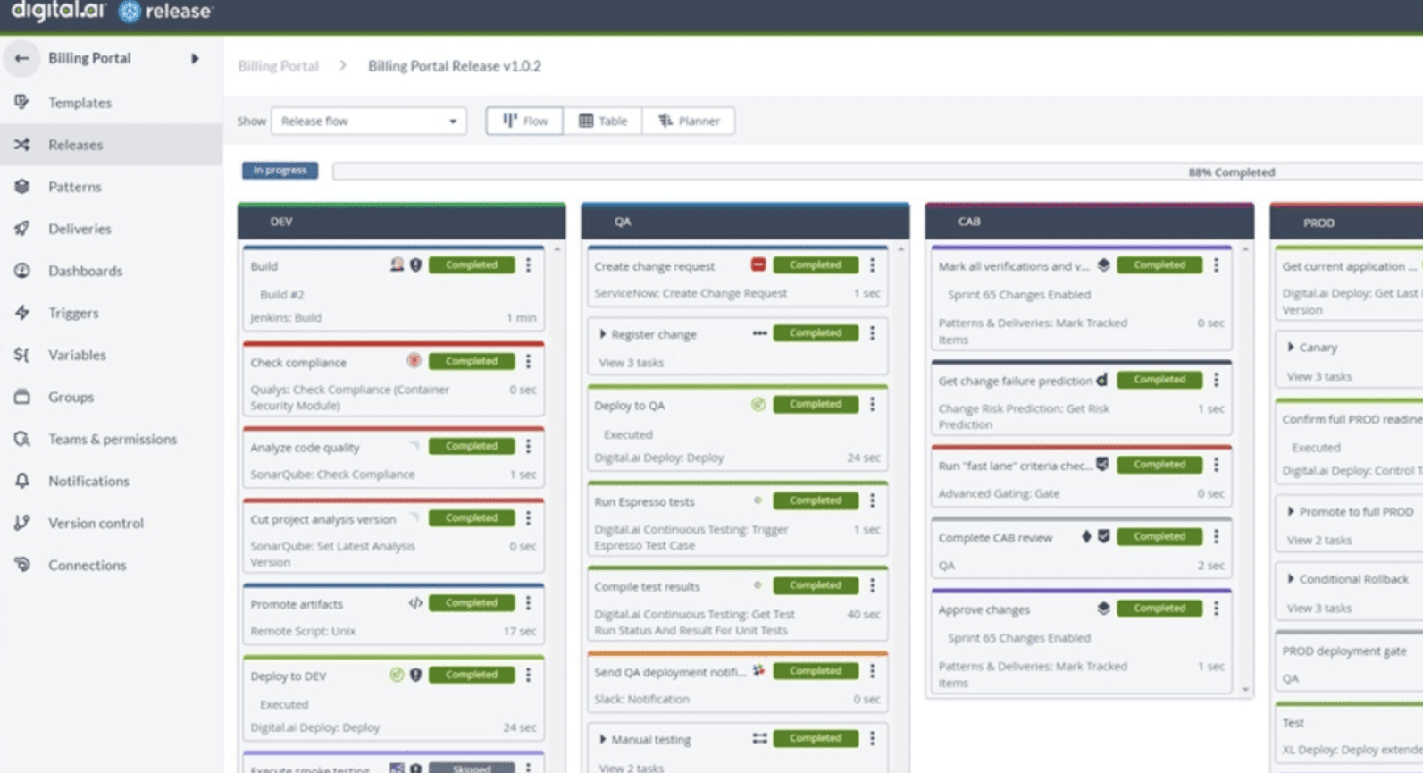Click CAB column scroll down arrow
Image resolution: width=1423 pixels, height=773 pixels.
[x=1245, y=690]
